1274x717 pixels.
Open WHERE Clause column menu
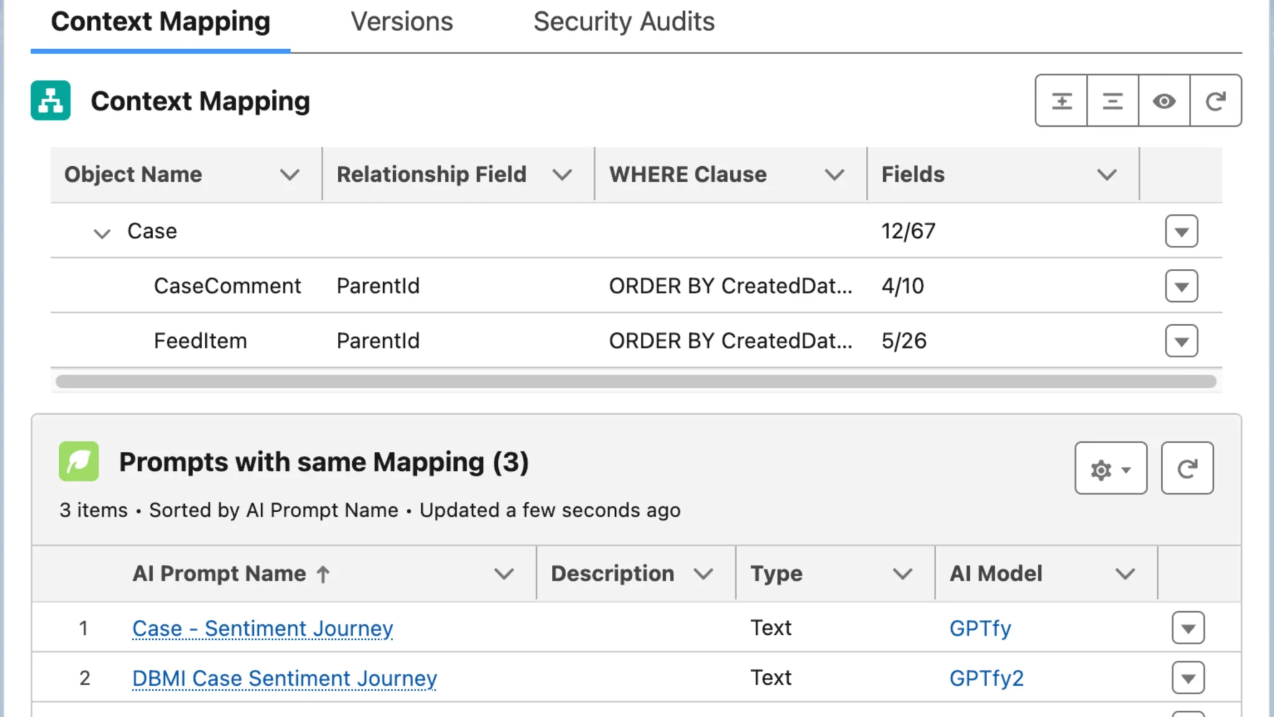pyautogui.click(x=834, y=175)
